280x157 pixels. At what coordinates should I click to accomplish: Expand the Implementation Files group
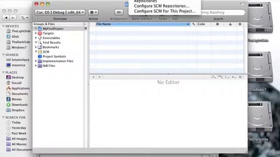pyautogui.click(x=36, y=61)
